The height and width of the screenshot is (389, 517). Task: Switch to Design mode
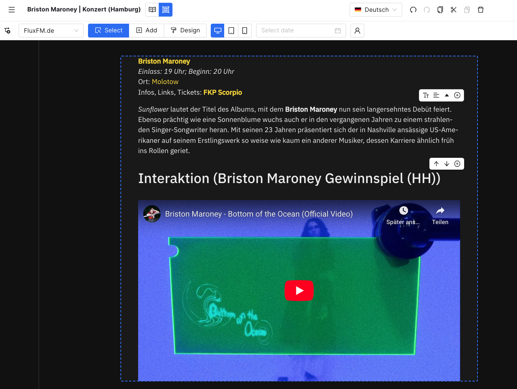tap(185, 30)
